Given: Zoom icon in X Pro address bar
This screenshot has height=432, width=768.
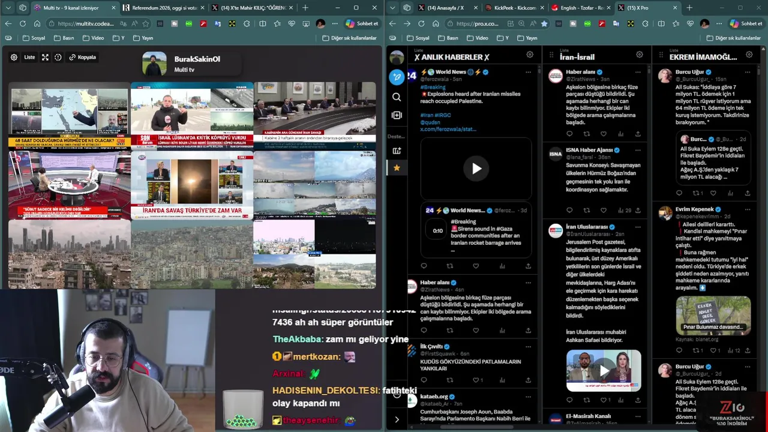Looking at the screenshot, I should click(x=521, y=23).
